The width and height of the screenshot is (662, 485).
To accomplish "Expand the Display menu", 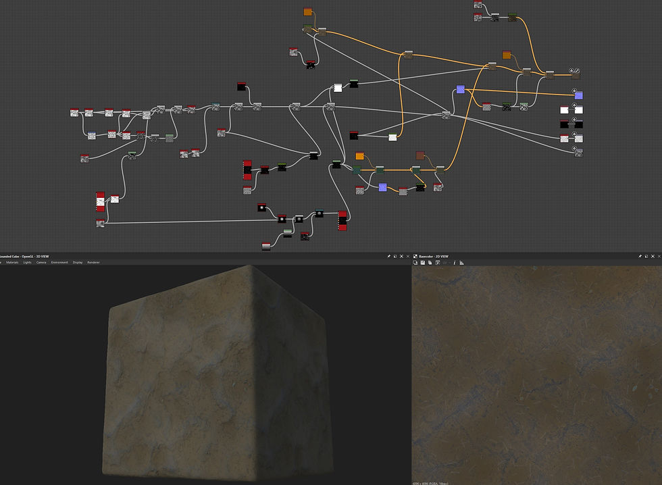I will [x=78, y=263].
